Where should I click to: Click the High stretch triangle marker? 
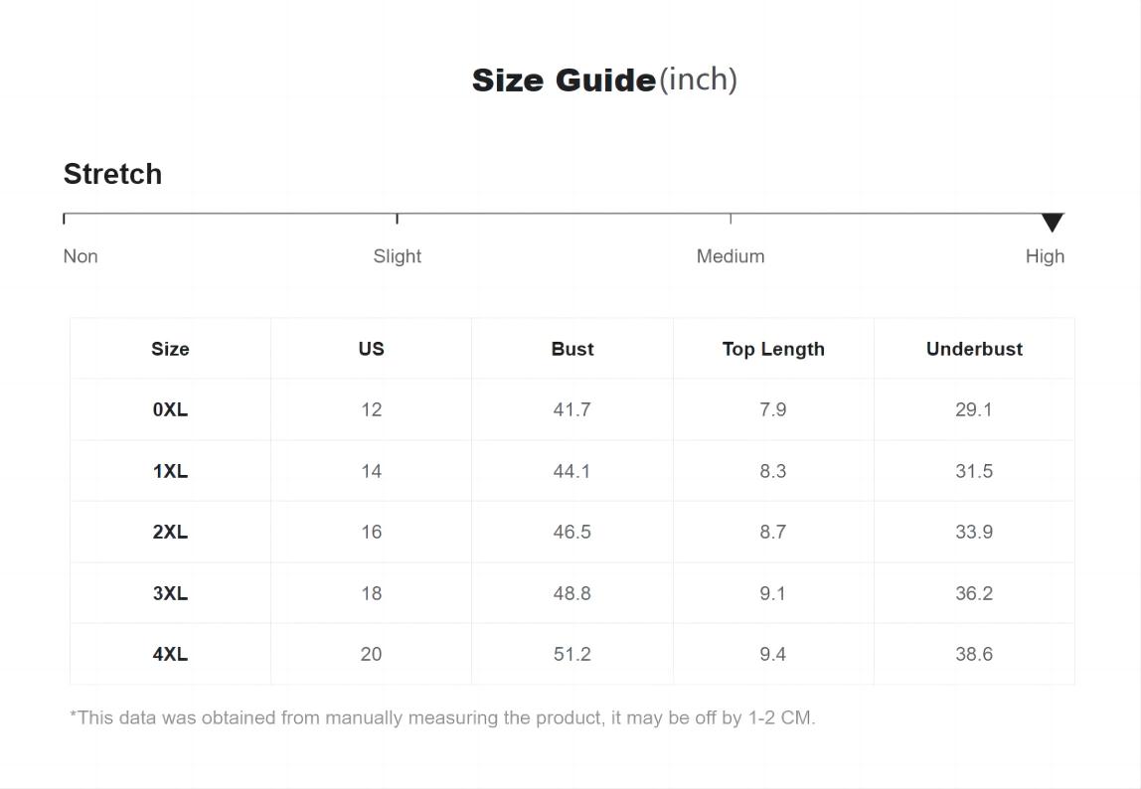coord(1053,222)
